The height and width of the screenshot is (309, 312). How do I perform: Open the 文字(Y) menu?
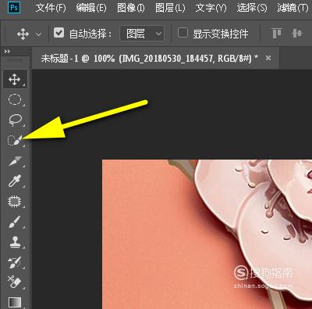click(211, 8)
